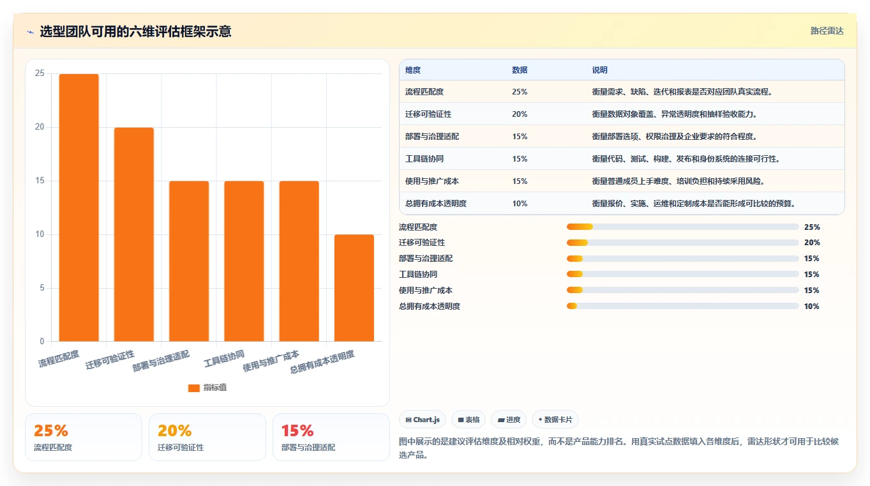This screenshot has width=870, height=486.
Task: Click the 迁移可验证性 progress bar
Action: 683,243
